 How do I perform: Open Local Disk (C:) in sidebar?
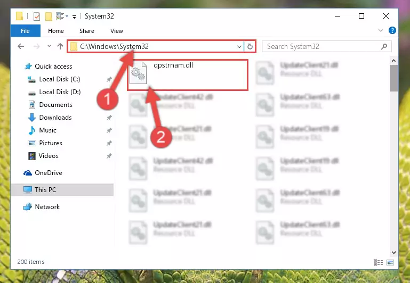tap(60, 79)
